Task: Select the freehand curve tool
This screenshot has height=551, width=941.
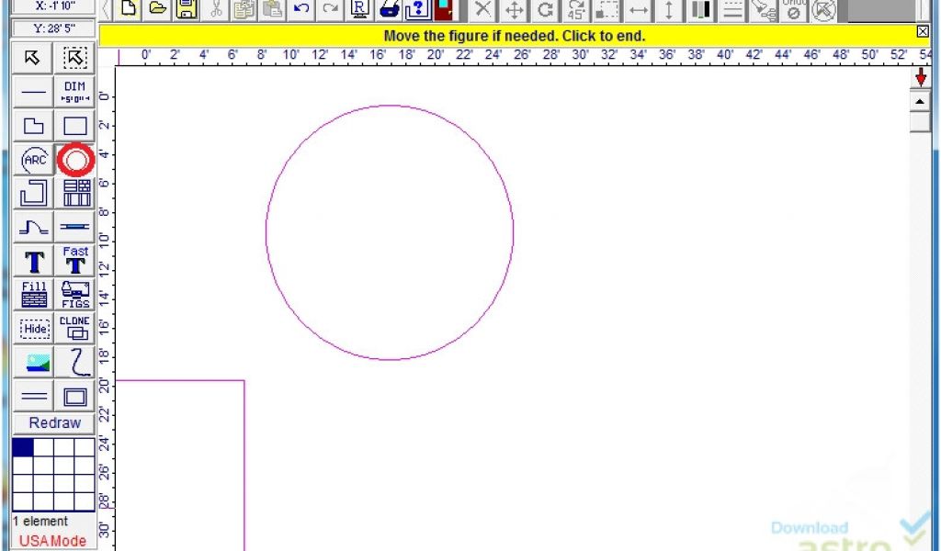Action: 75,362
